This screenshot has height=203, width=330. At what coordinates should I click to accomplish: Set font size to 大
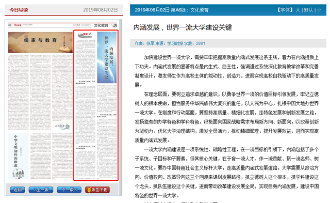[298, 10]
